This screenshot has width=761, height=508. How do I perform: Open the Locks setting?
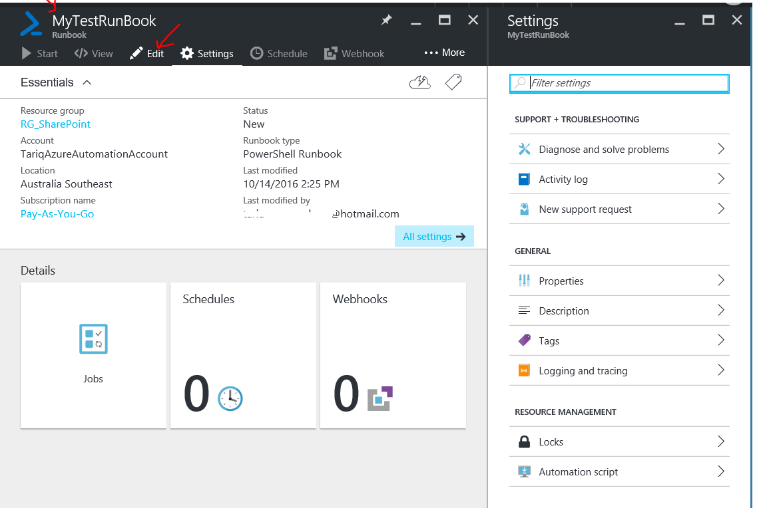(619, 442)
